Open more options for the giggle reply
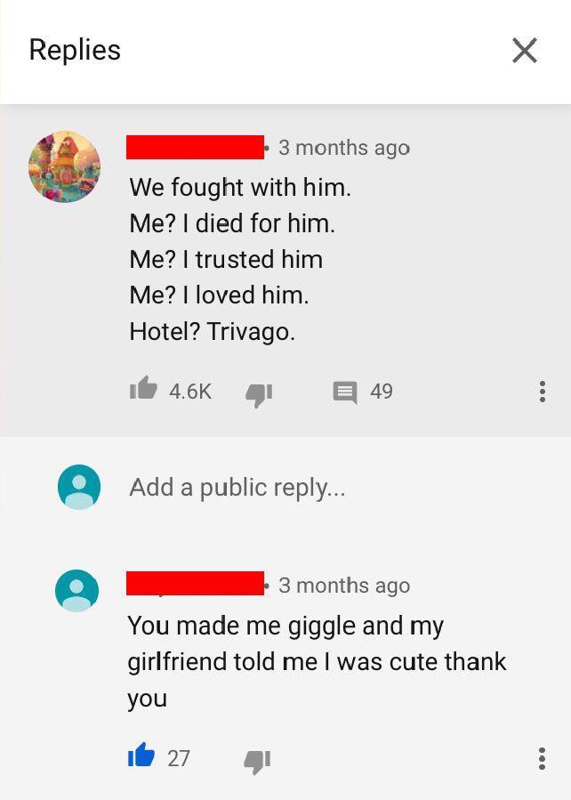This screenshot has height=800, width=571. (x=543, y=758)
